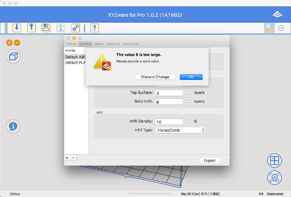Select the Default PLA profile
Image resolution: width=291 pixels, height=197 pixels.
(75, 63)
